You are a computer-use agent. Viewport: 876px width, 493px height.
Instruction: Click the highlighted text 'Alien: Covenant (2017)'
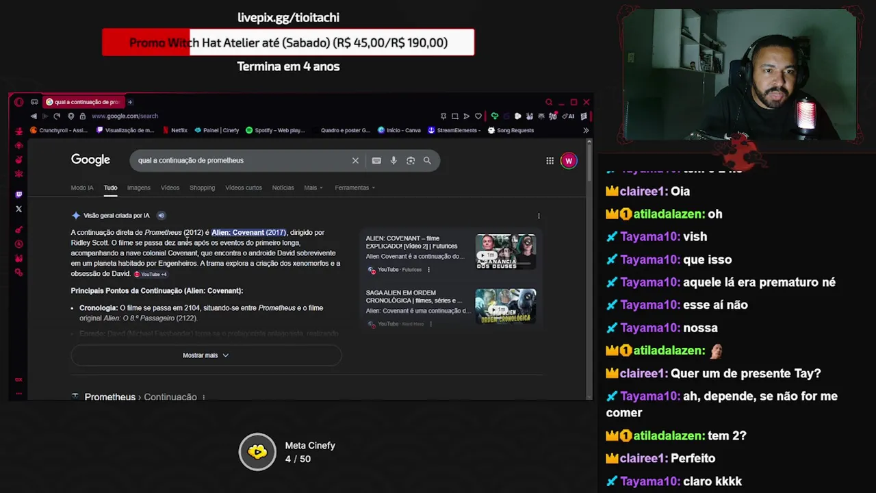point(248,232)
